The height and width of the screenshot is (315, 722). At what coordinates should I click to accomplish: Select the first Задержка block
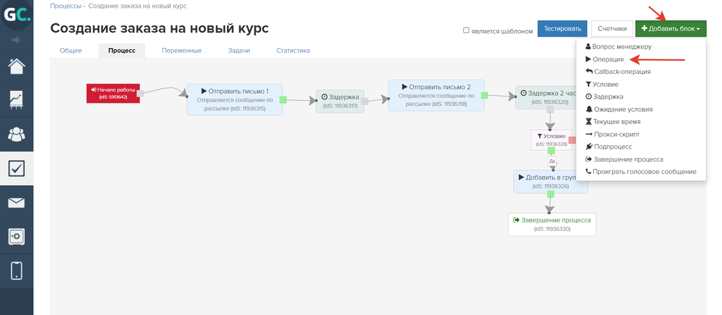(x=340, y=101)
